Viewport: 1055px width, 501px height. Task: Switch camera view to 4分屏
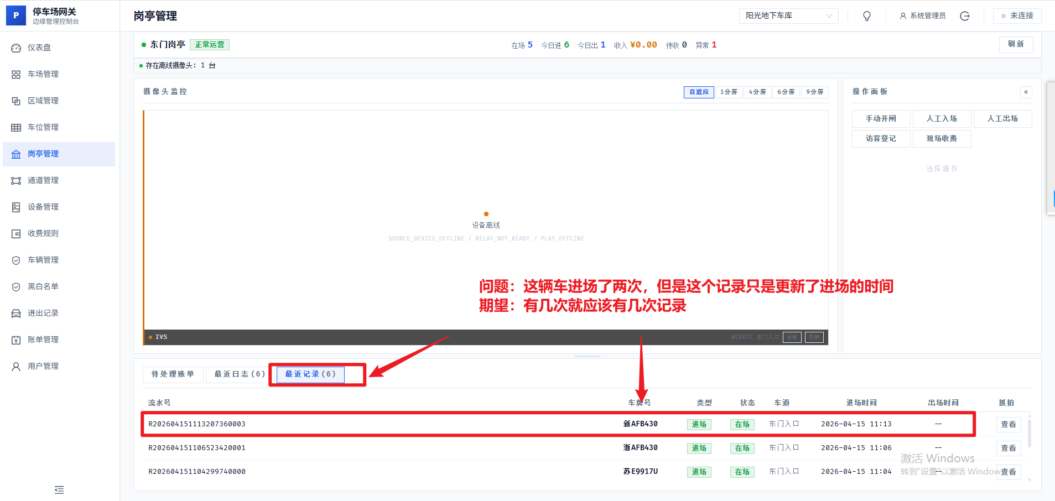tap(757, 92)
